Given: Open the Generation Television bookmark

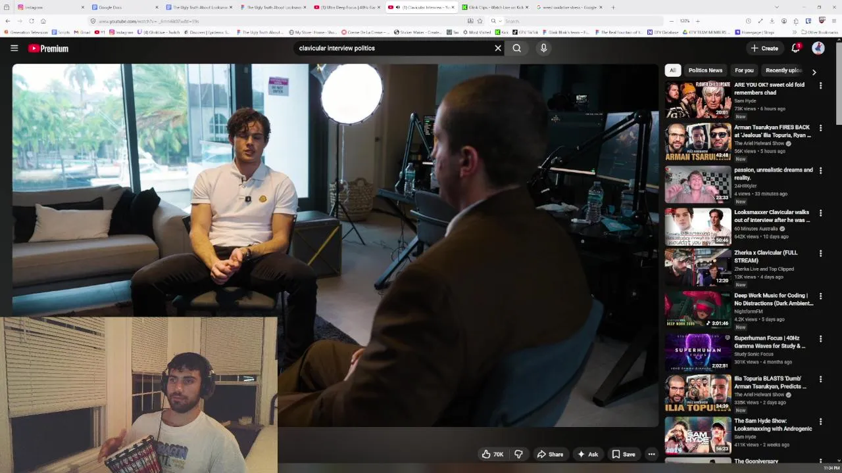Looking at the screenshot, I should (x=26, y=32).
